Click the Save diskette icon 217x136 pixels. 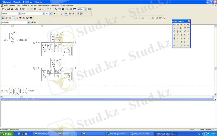tap(12, 9)
